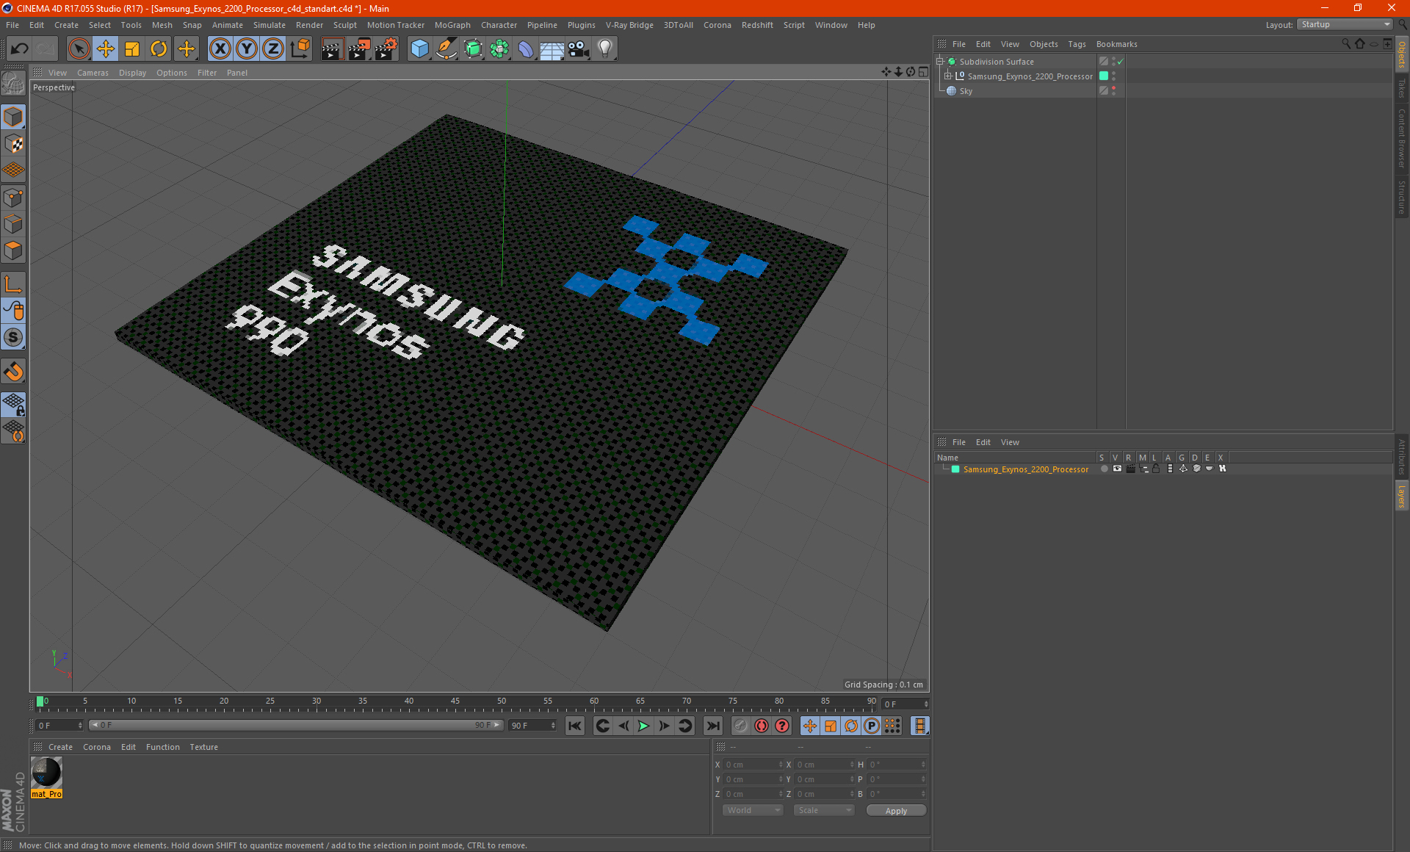Click locked workplane icon
Image resolution: width=1410 pixels, height=852 pixels.
point(13,404)
